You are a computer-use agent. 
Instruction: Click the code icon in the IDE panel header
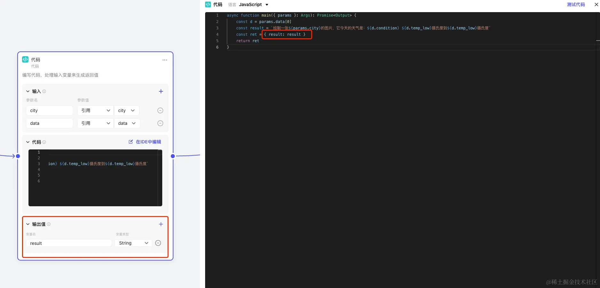(x=208, y=4)
